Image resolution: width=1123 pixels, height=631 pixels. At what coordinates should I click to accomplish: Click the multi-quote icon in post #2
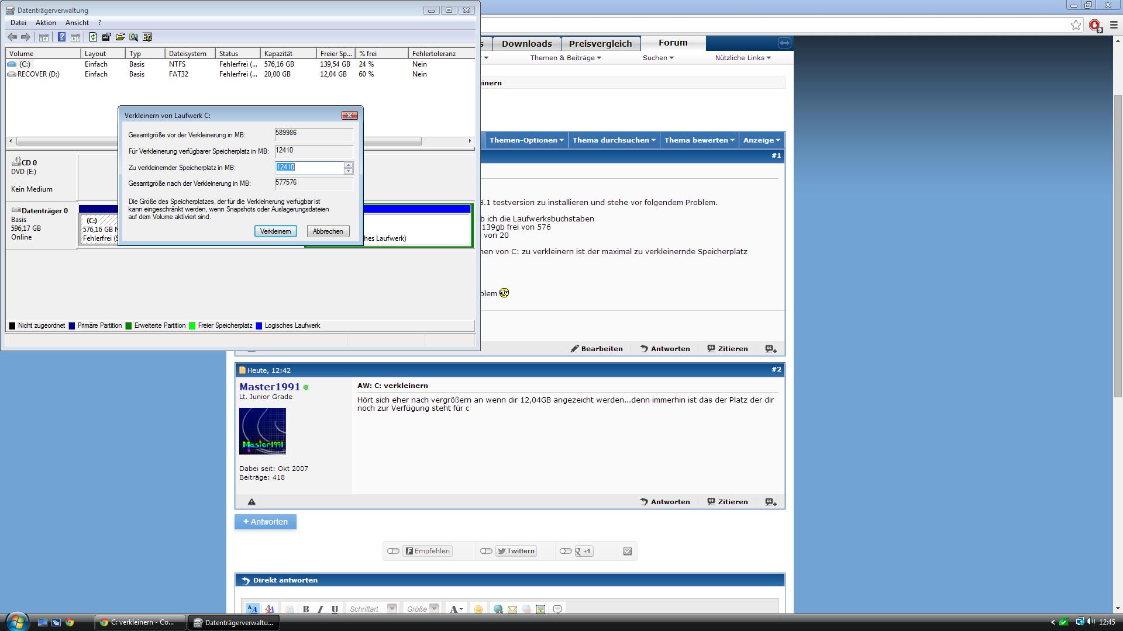click(x=771, y=502)
